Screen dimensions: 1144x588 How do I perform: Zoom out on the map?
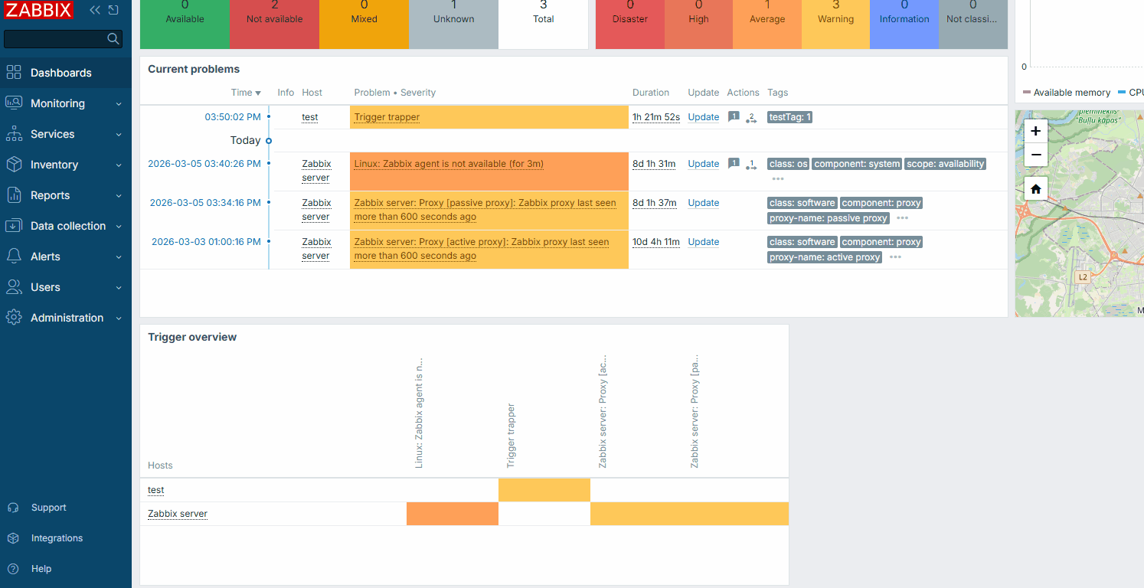pyautogui.click(x=1035, y=154)
